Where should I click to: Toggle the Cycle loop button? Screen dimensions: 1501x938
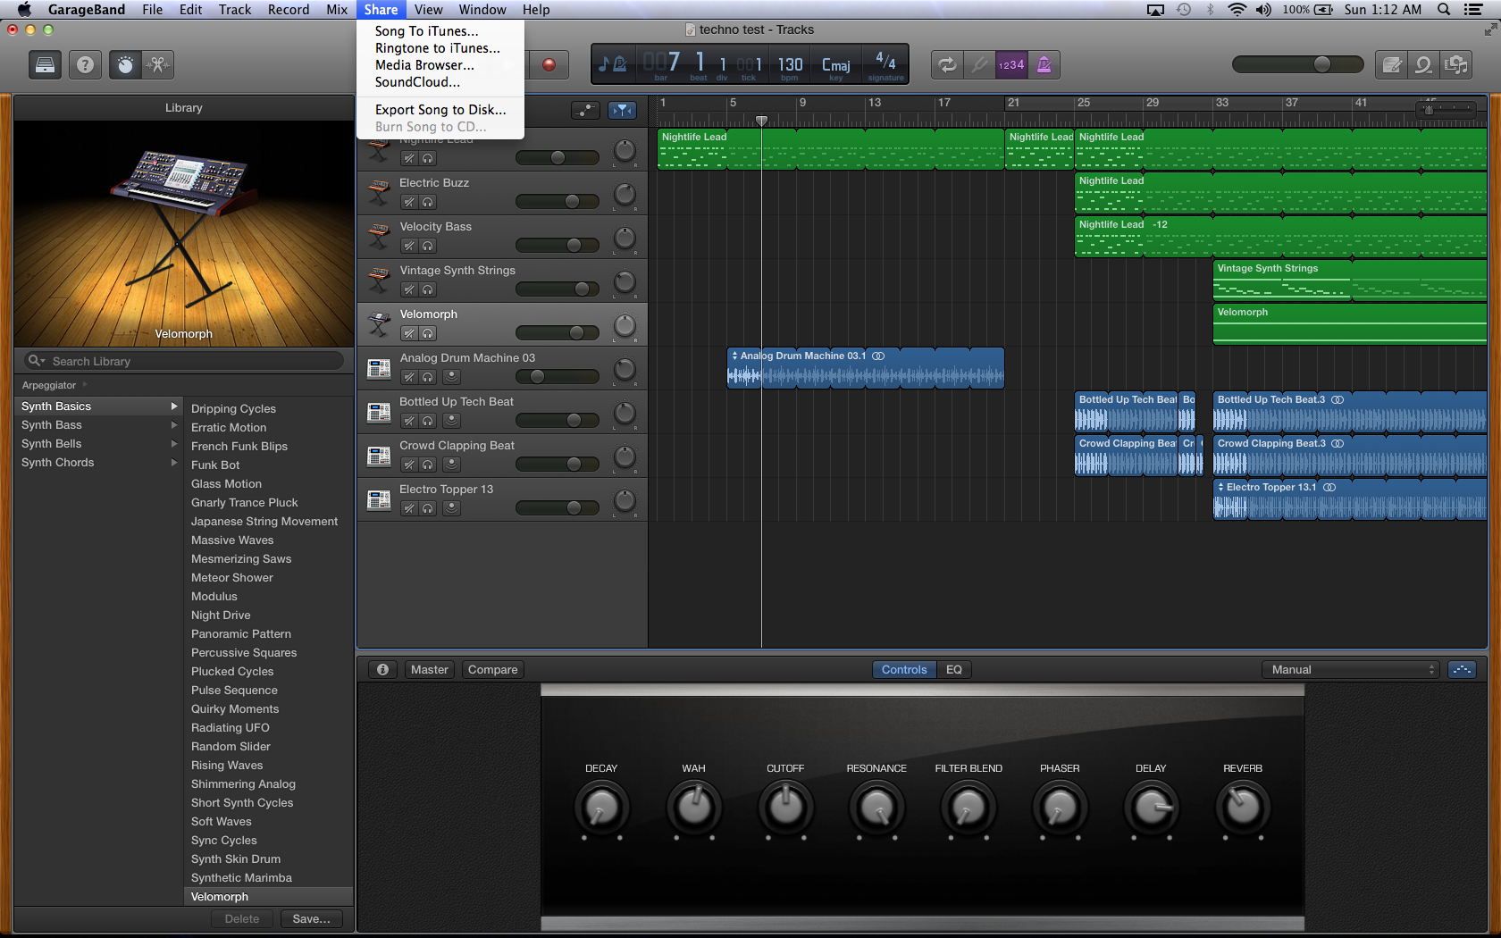click(947, 64)
